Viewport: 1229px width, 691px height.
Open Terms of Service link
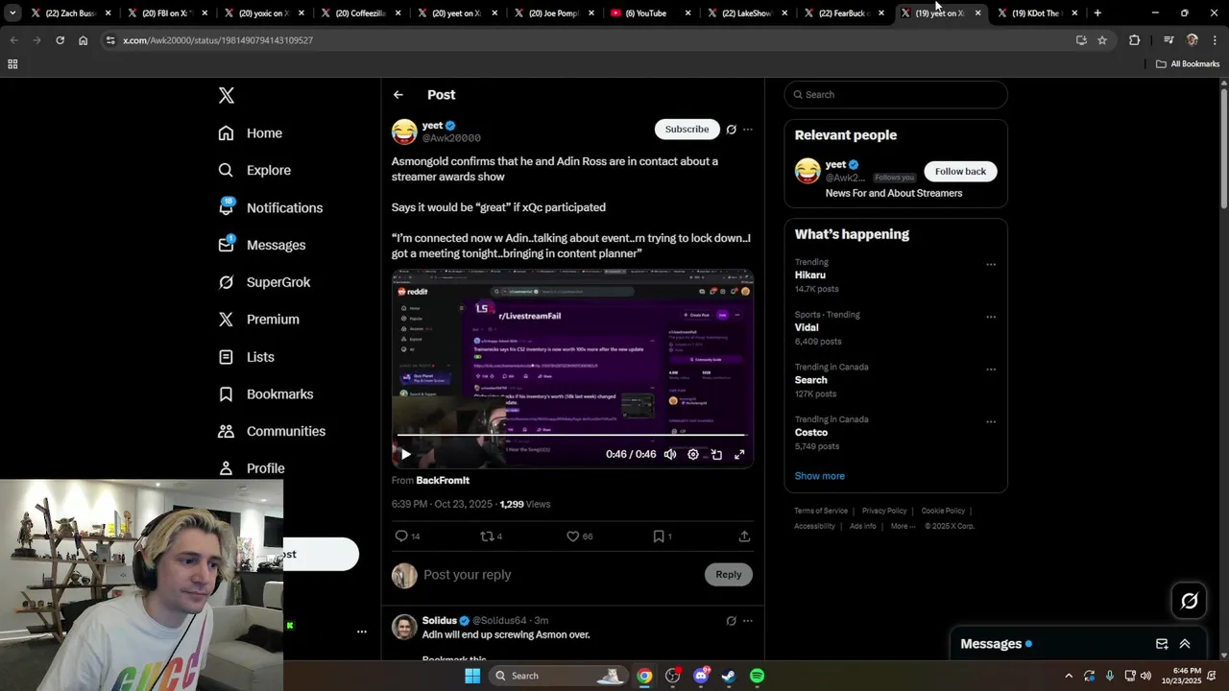click(821, 511)
